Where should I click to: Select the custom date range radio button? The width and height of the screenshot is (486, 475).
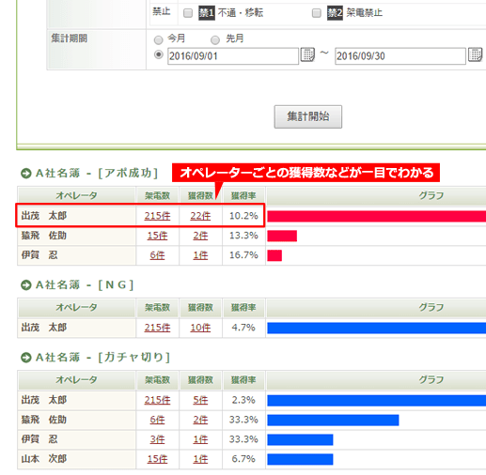[159, 54]
